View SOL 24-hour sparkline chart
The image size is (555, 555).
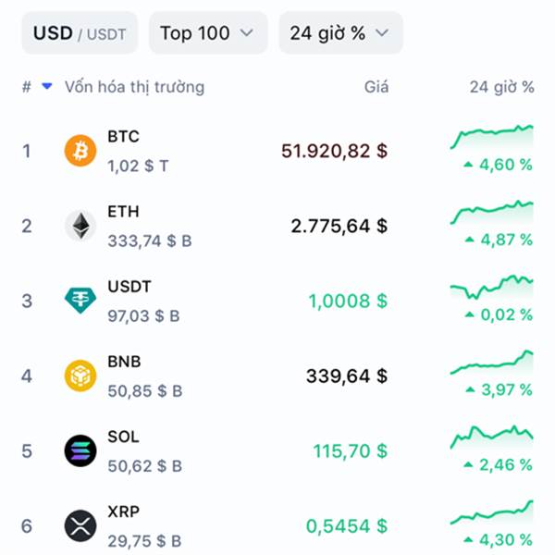pos(492,438)
